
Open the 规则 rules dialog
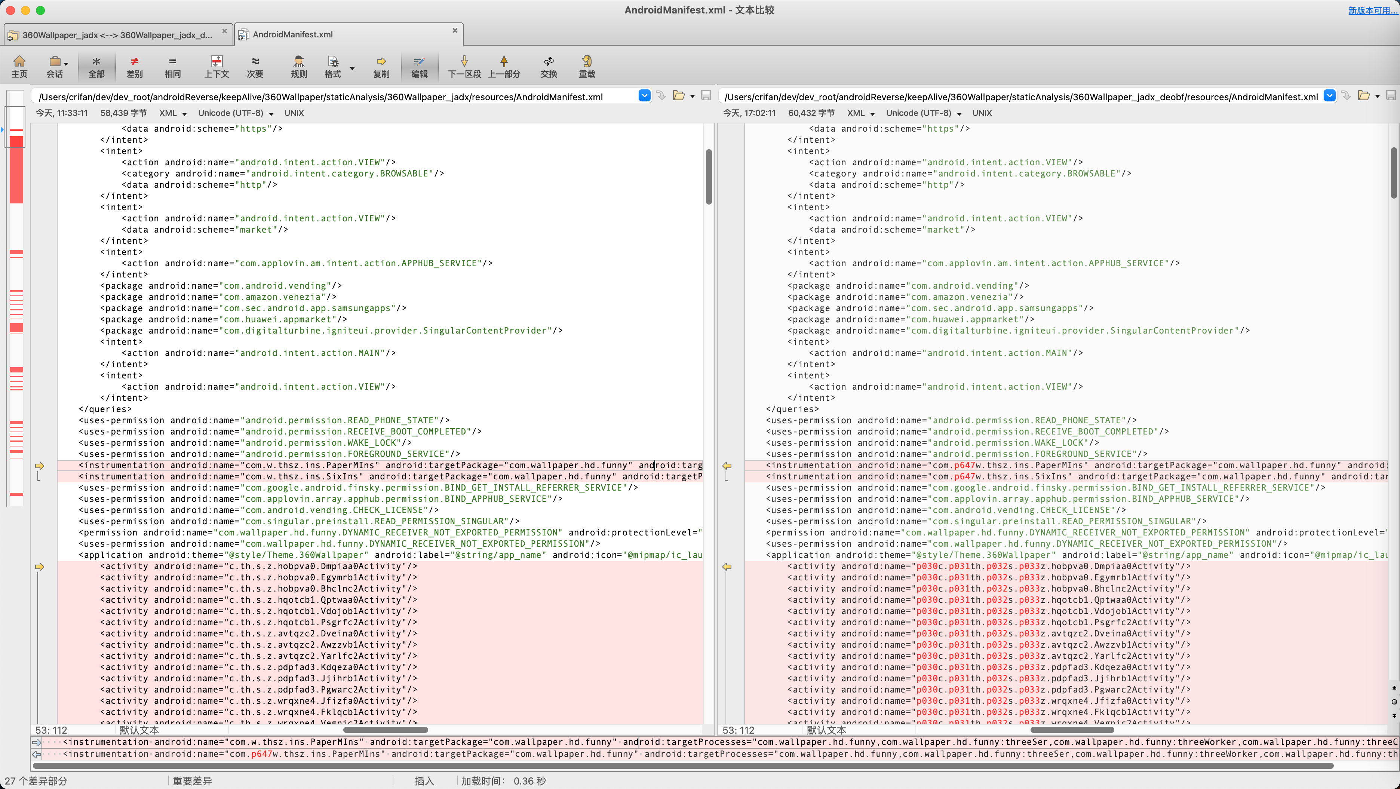(x=299, y=66)
